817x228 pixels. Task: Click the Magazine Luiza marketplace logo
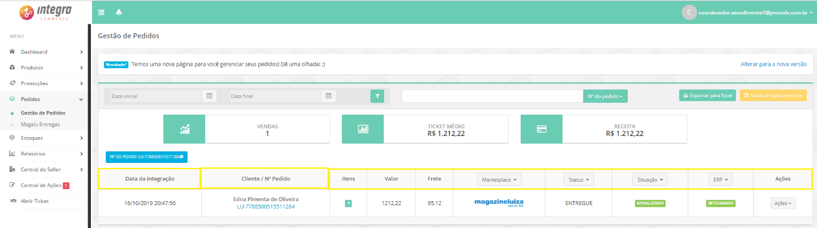tap(499, 203)
